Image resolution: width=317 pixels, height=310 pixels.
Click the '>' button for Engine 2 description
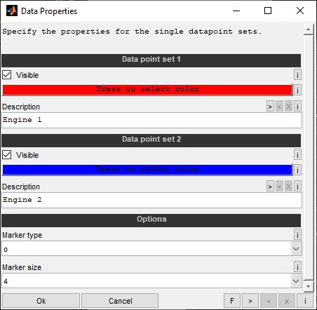click(270, 187)
